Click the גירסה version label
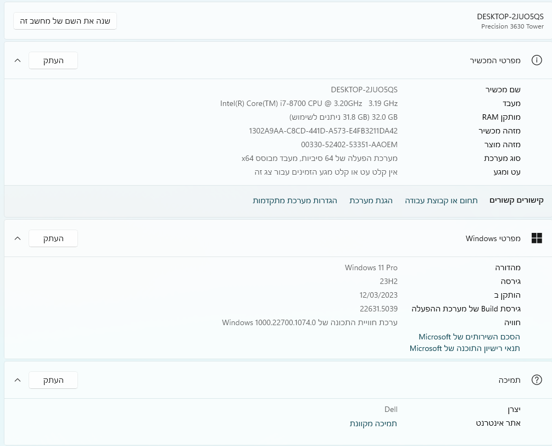The height and width of the screenshot is (446, 552). (510, 281)
